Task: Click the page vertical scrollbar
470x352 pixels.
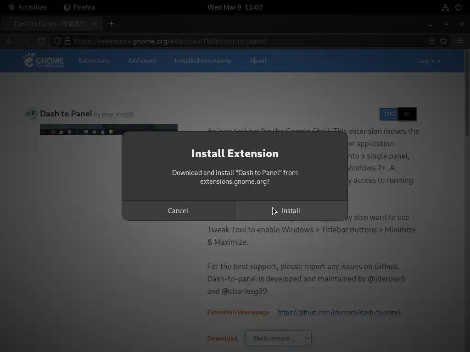Action: [x=467, y=93]
